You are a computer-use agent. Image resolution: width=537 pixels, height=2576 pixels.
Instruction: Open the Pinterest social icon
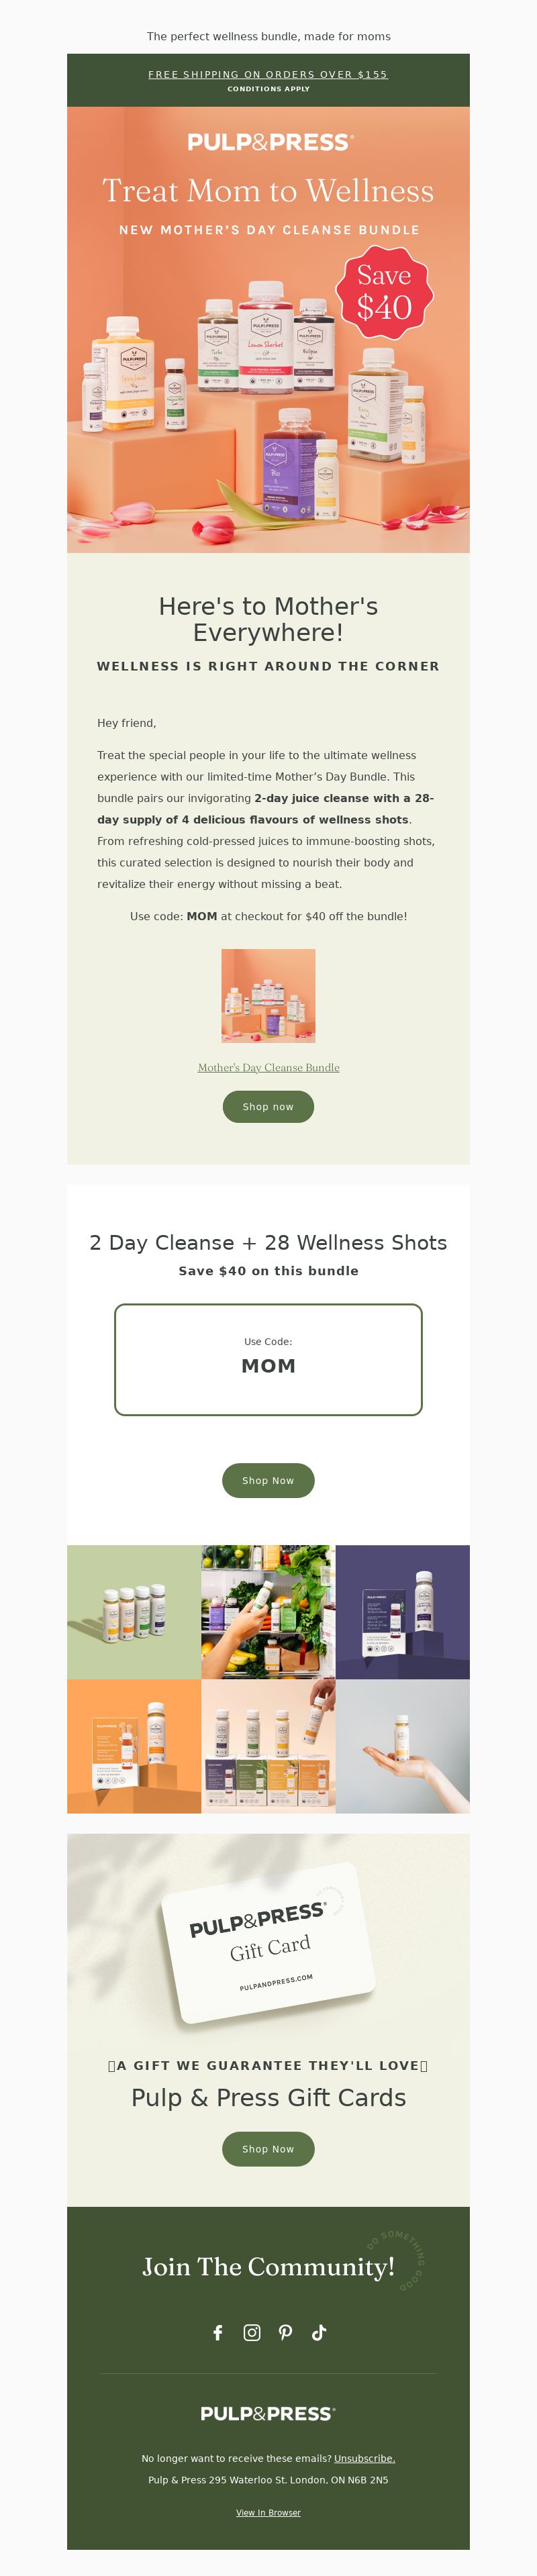click(x=286, y=2333)
